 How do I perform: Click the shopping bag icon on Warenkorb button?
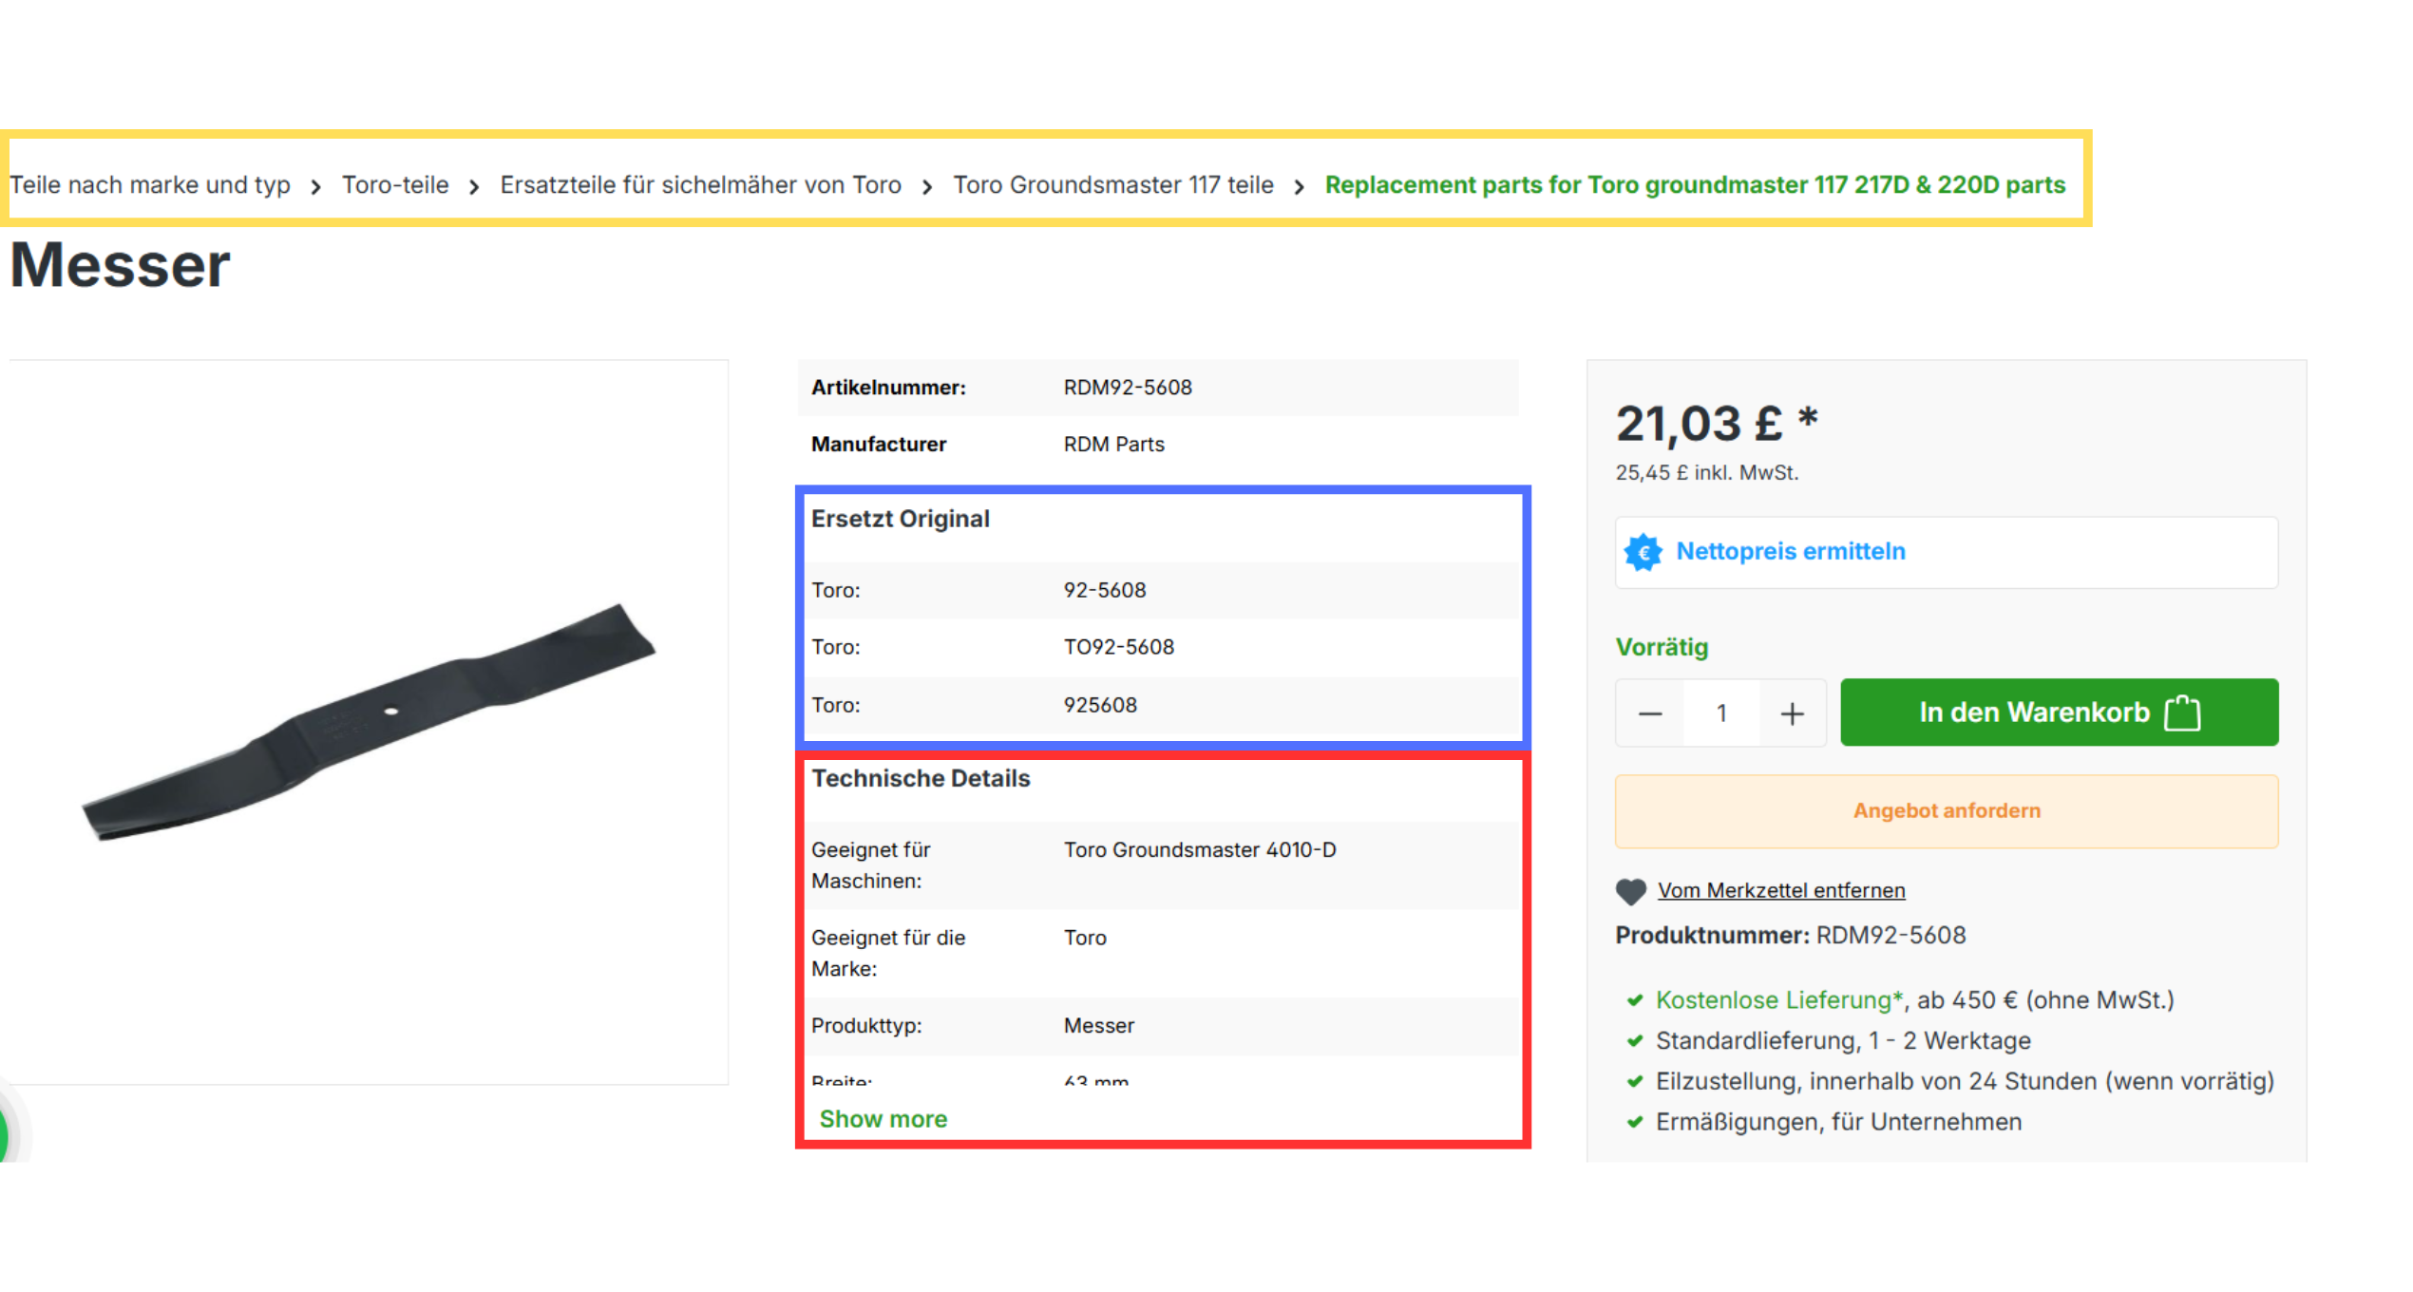tap(2182, 712)
